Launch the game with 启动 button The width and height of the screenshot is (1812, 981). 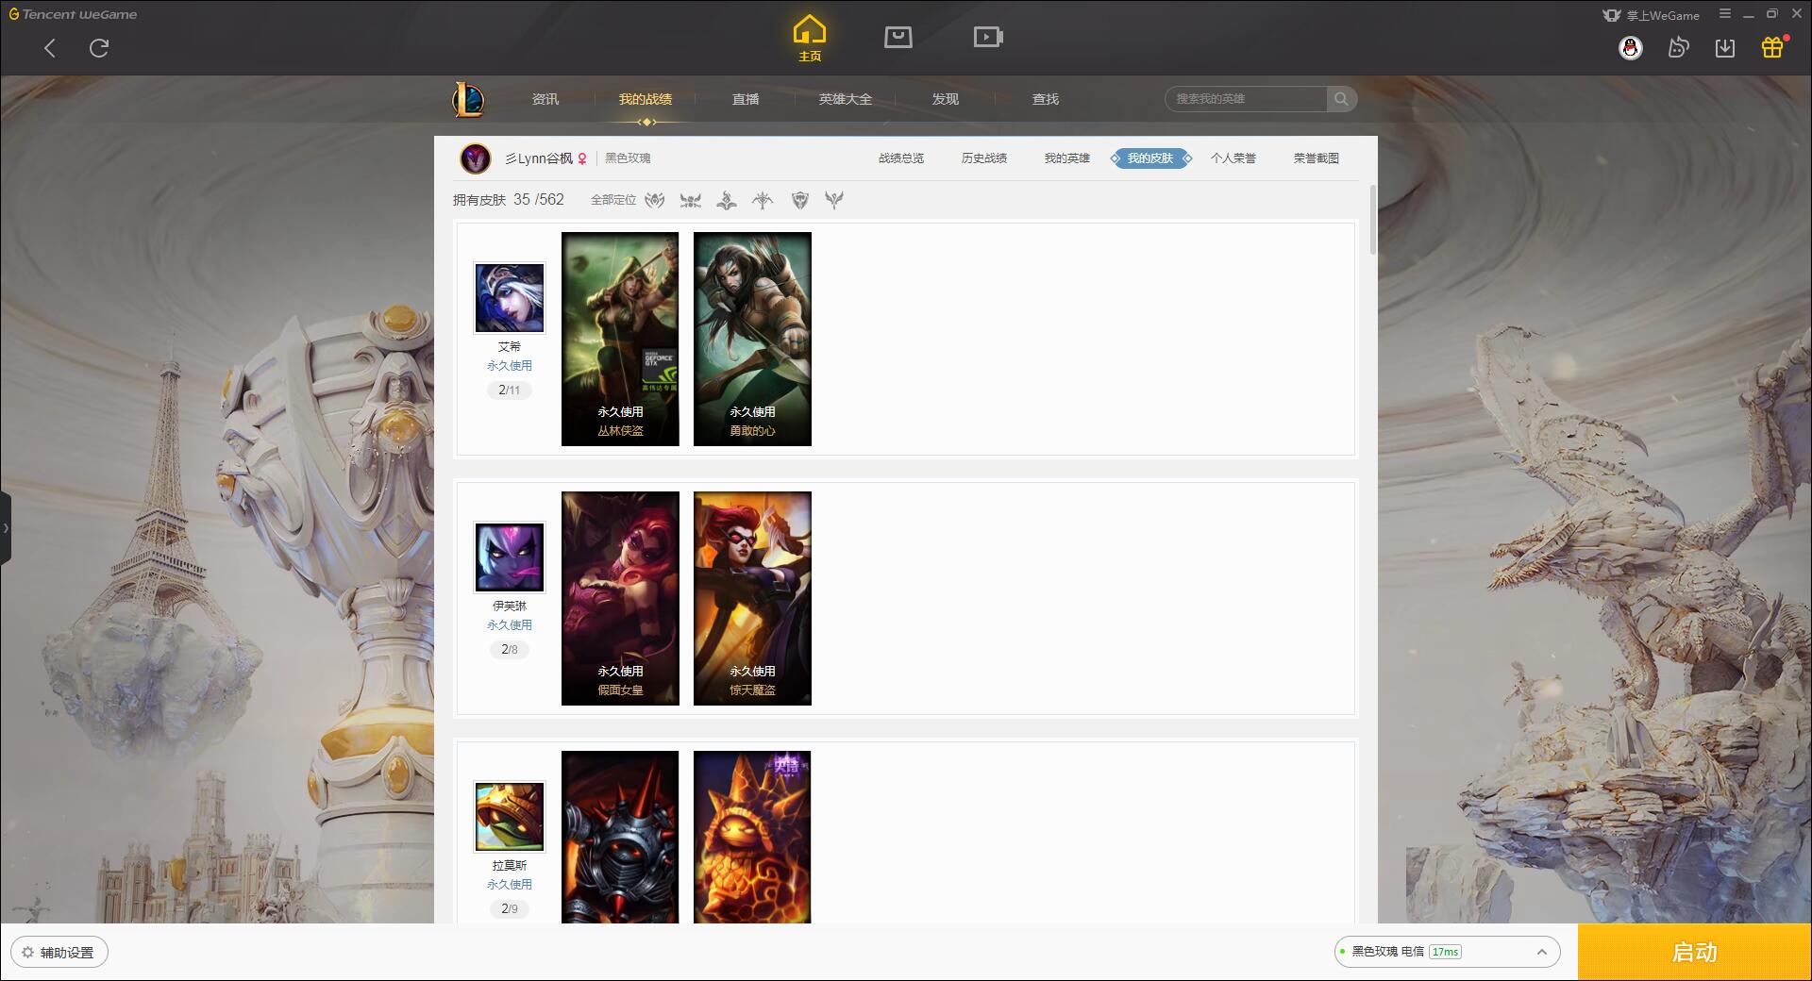(1695, 953)
